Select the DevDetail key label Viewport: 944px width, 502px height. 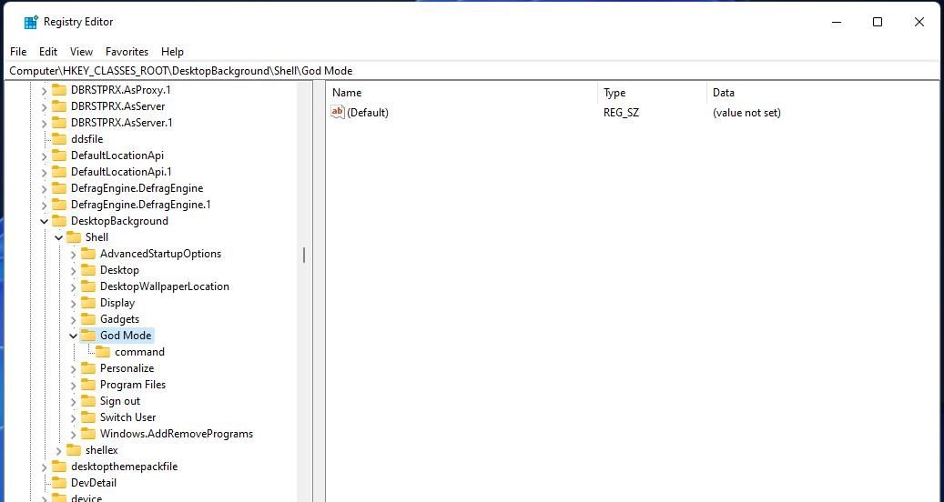click(94, 482)
